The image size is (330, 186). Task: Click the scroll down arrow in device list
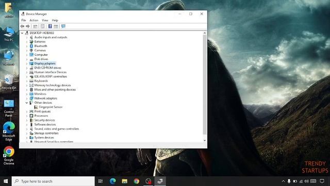click(x=205, y=141)
